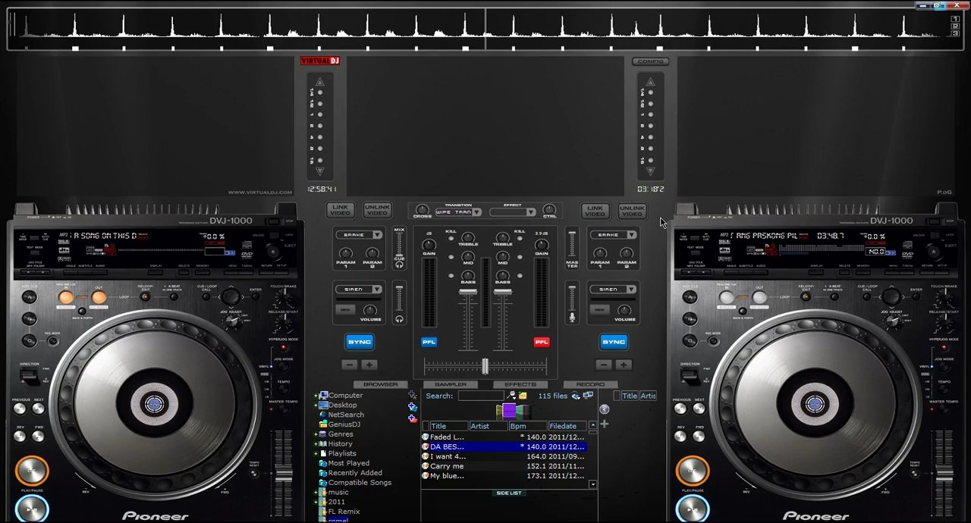Click the right deck Play/Pause button
The width and height of the screenshot is (971, 523).
click(x=692, y=509)
